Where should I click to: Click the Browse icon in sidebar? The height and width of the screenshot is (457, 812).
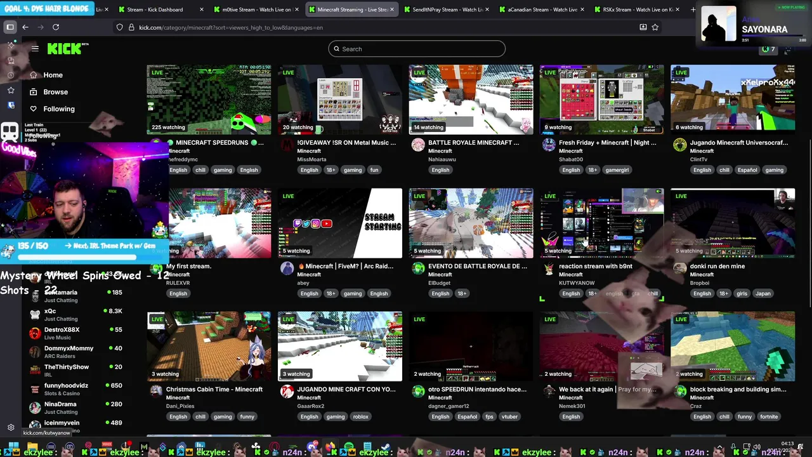(x=34, y=92)
